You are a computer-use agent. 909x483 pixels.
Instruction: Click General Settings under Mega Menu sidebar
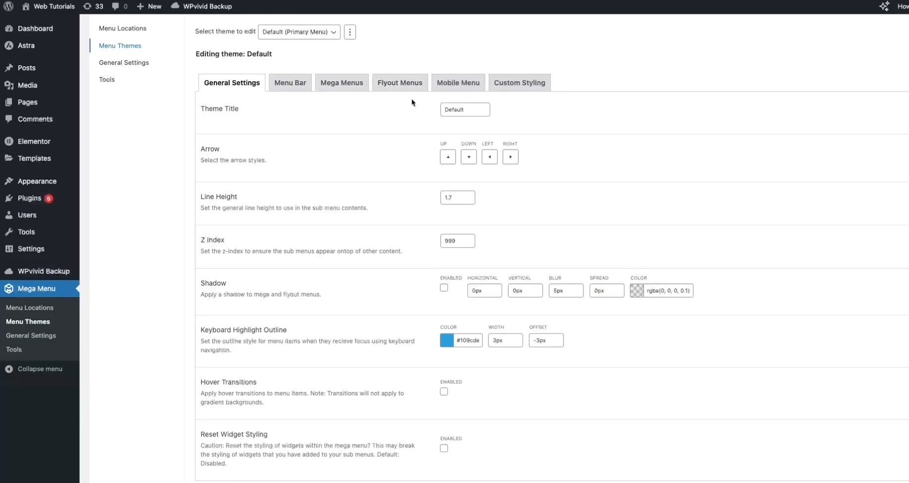tap(31, 336)
